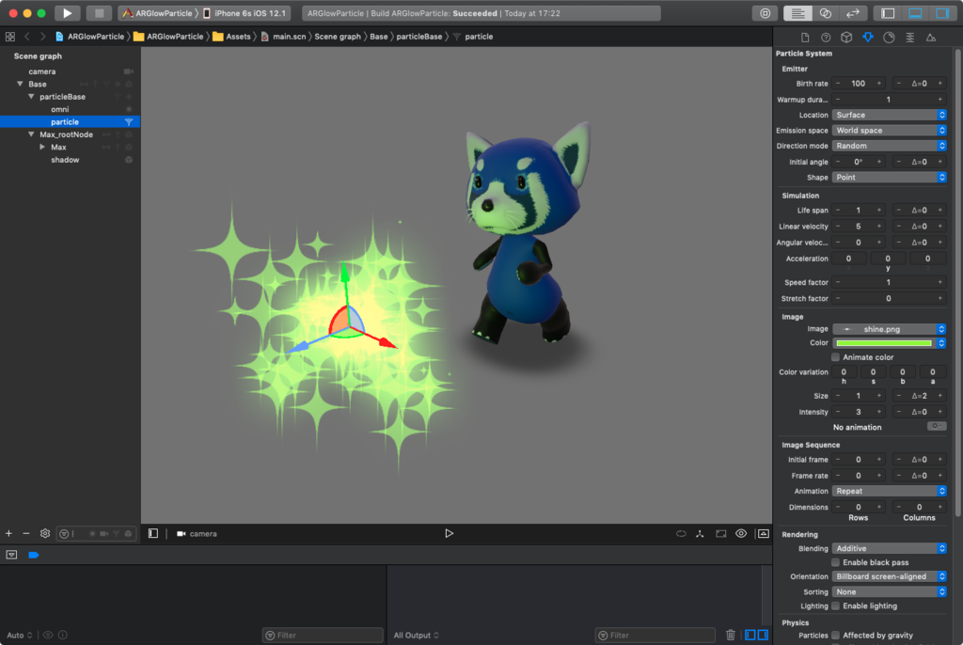Image resolution: width=963 pixels, height=645 pixels.
Task: Show the Standard editor
Action: click(x=797, y=13)
